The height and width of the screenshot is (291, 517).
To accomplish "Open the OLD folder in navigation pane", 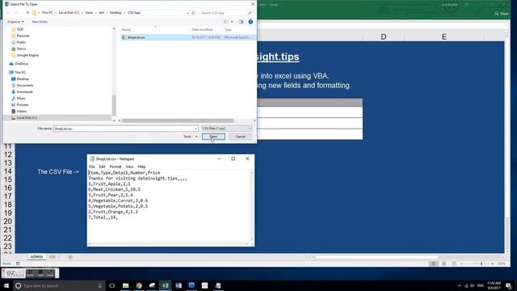I will point(19,29).
